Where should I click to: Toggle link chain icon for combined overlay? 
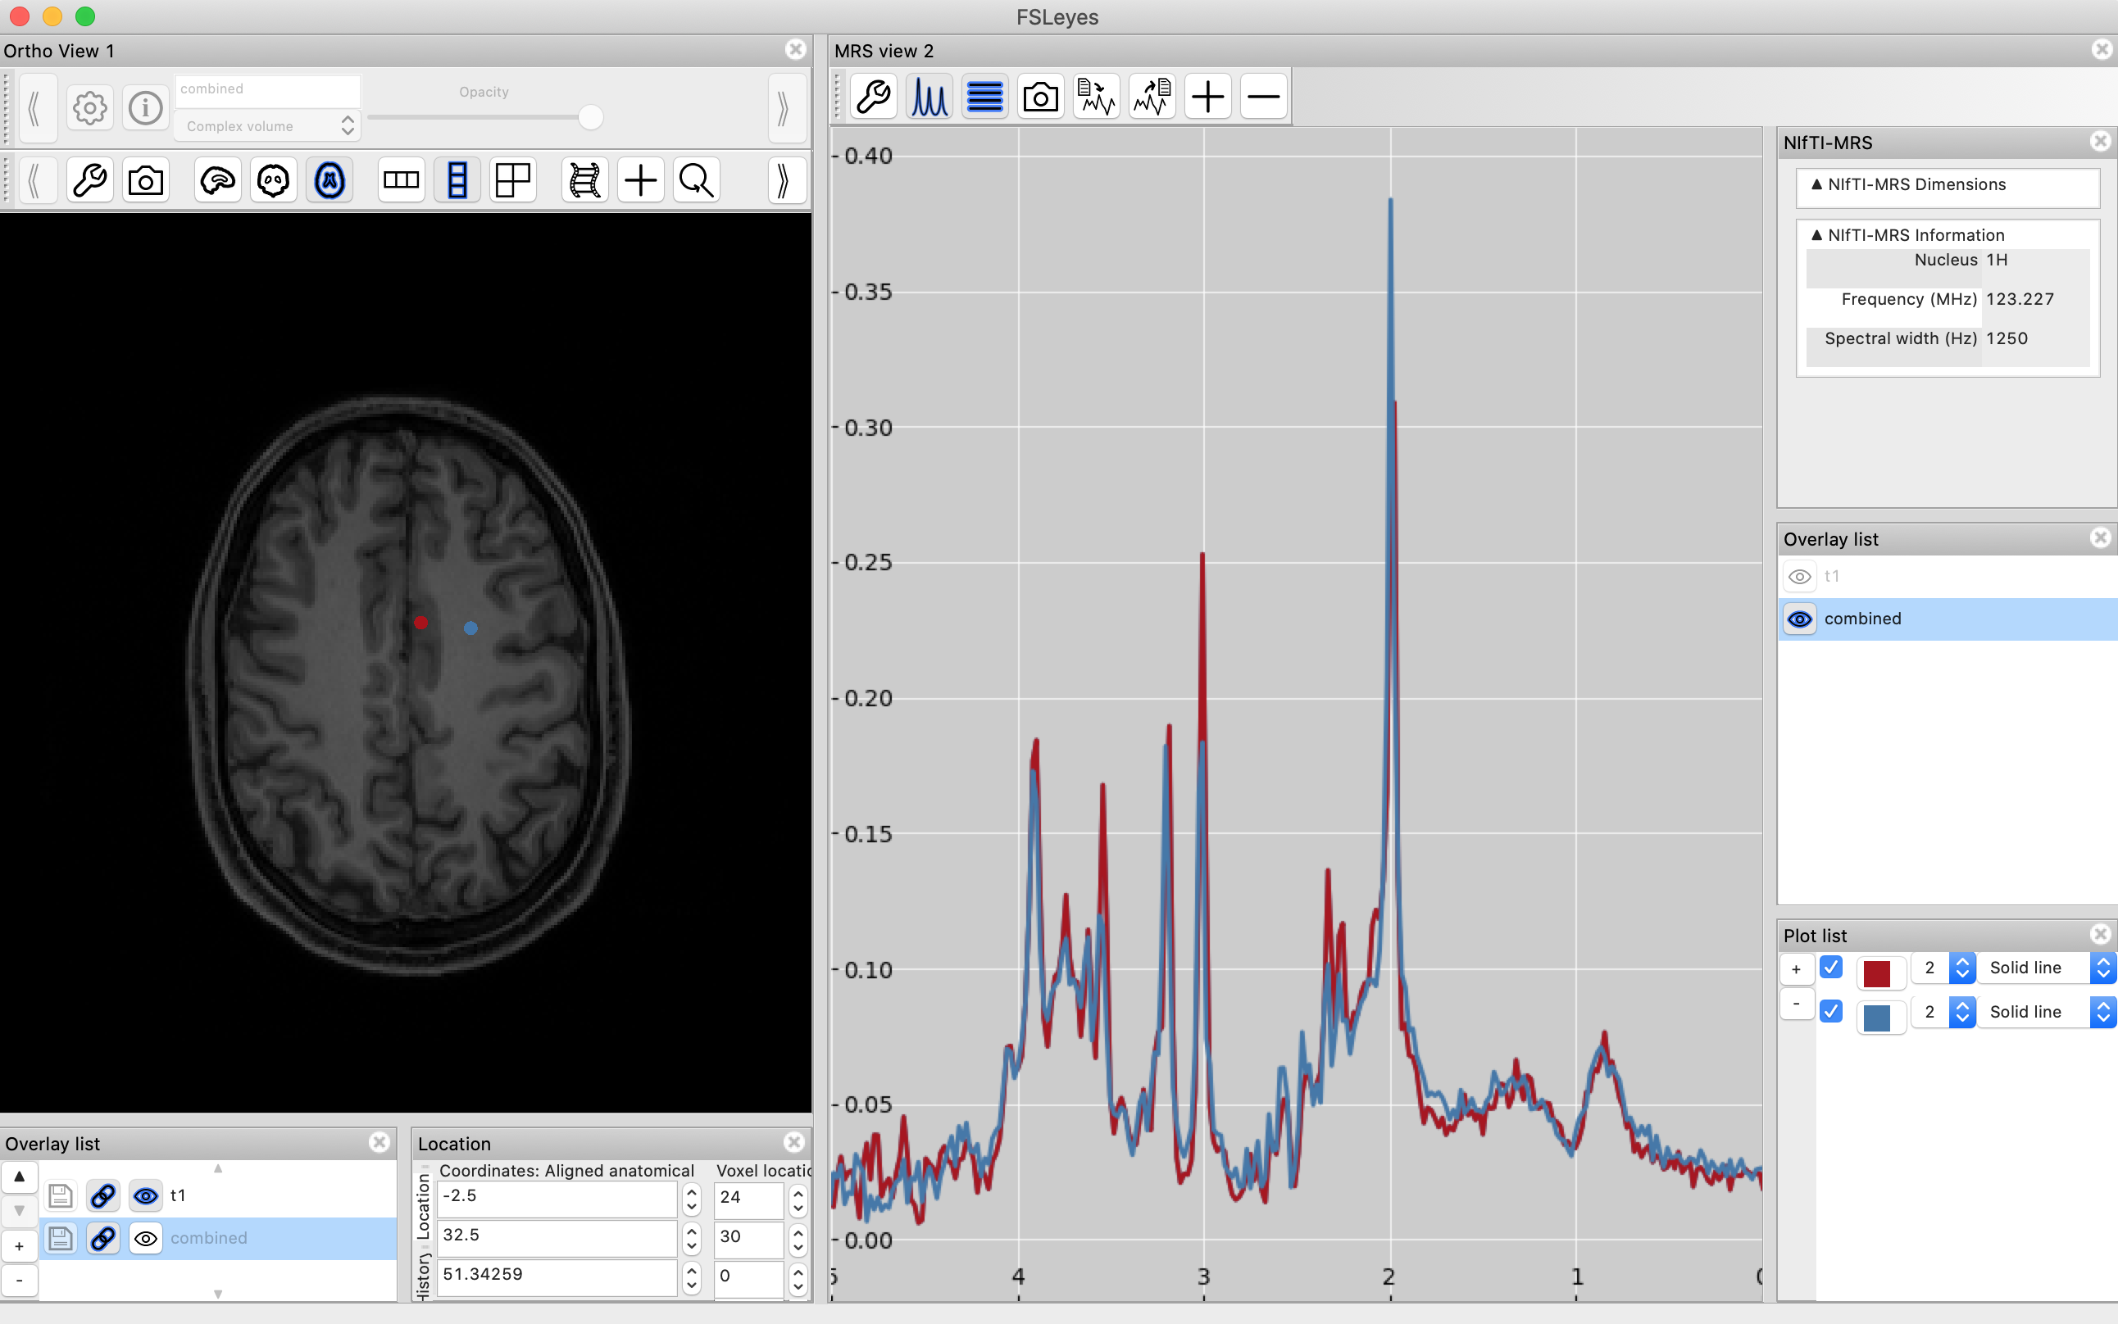tap(103, 1238)
